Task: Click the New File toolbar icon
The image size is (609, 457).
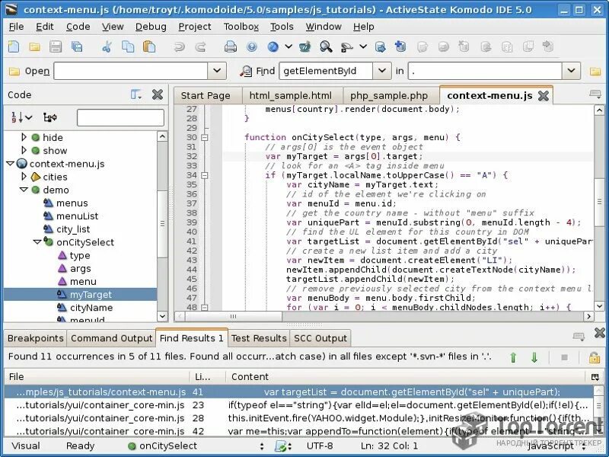Action: click(14, 46)
